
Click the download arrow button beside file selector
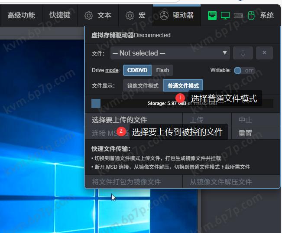tap(243, 53)
